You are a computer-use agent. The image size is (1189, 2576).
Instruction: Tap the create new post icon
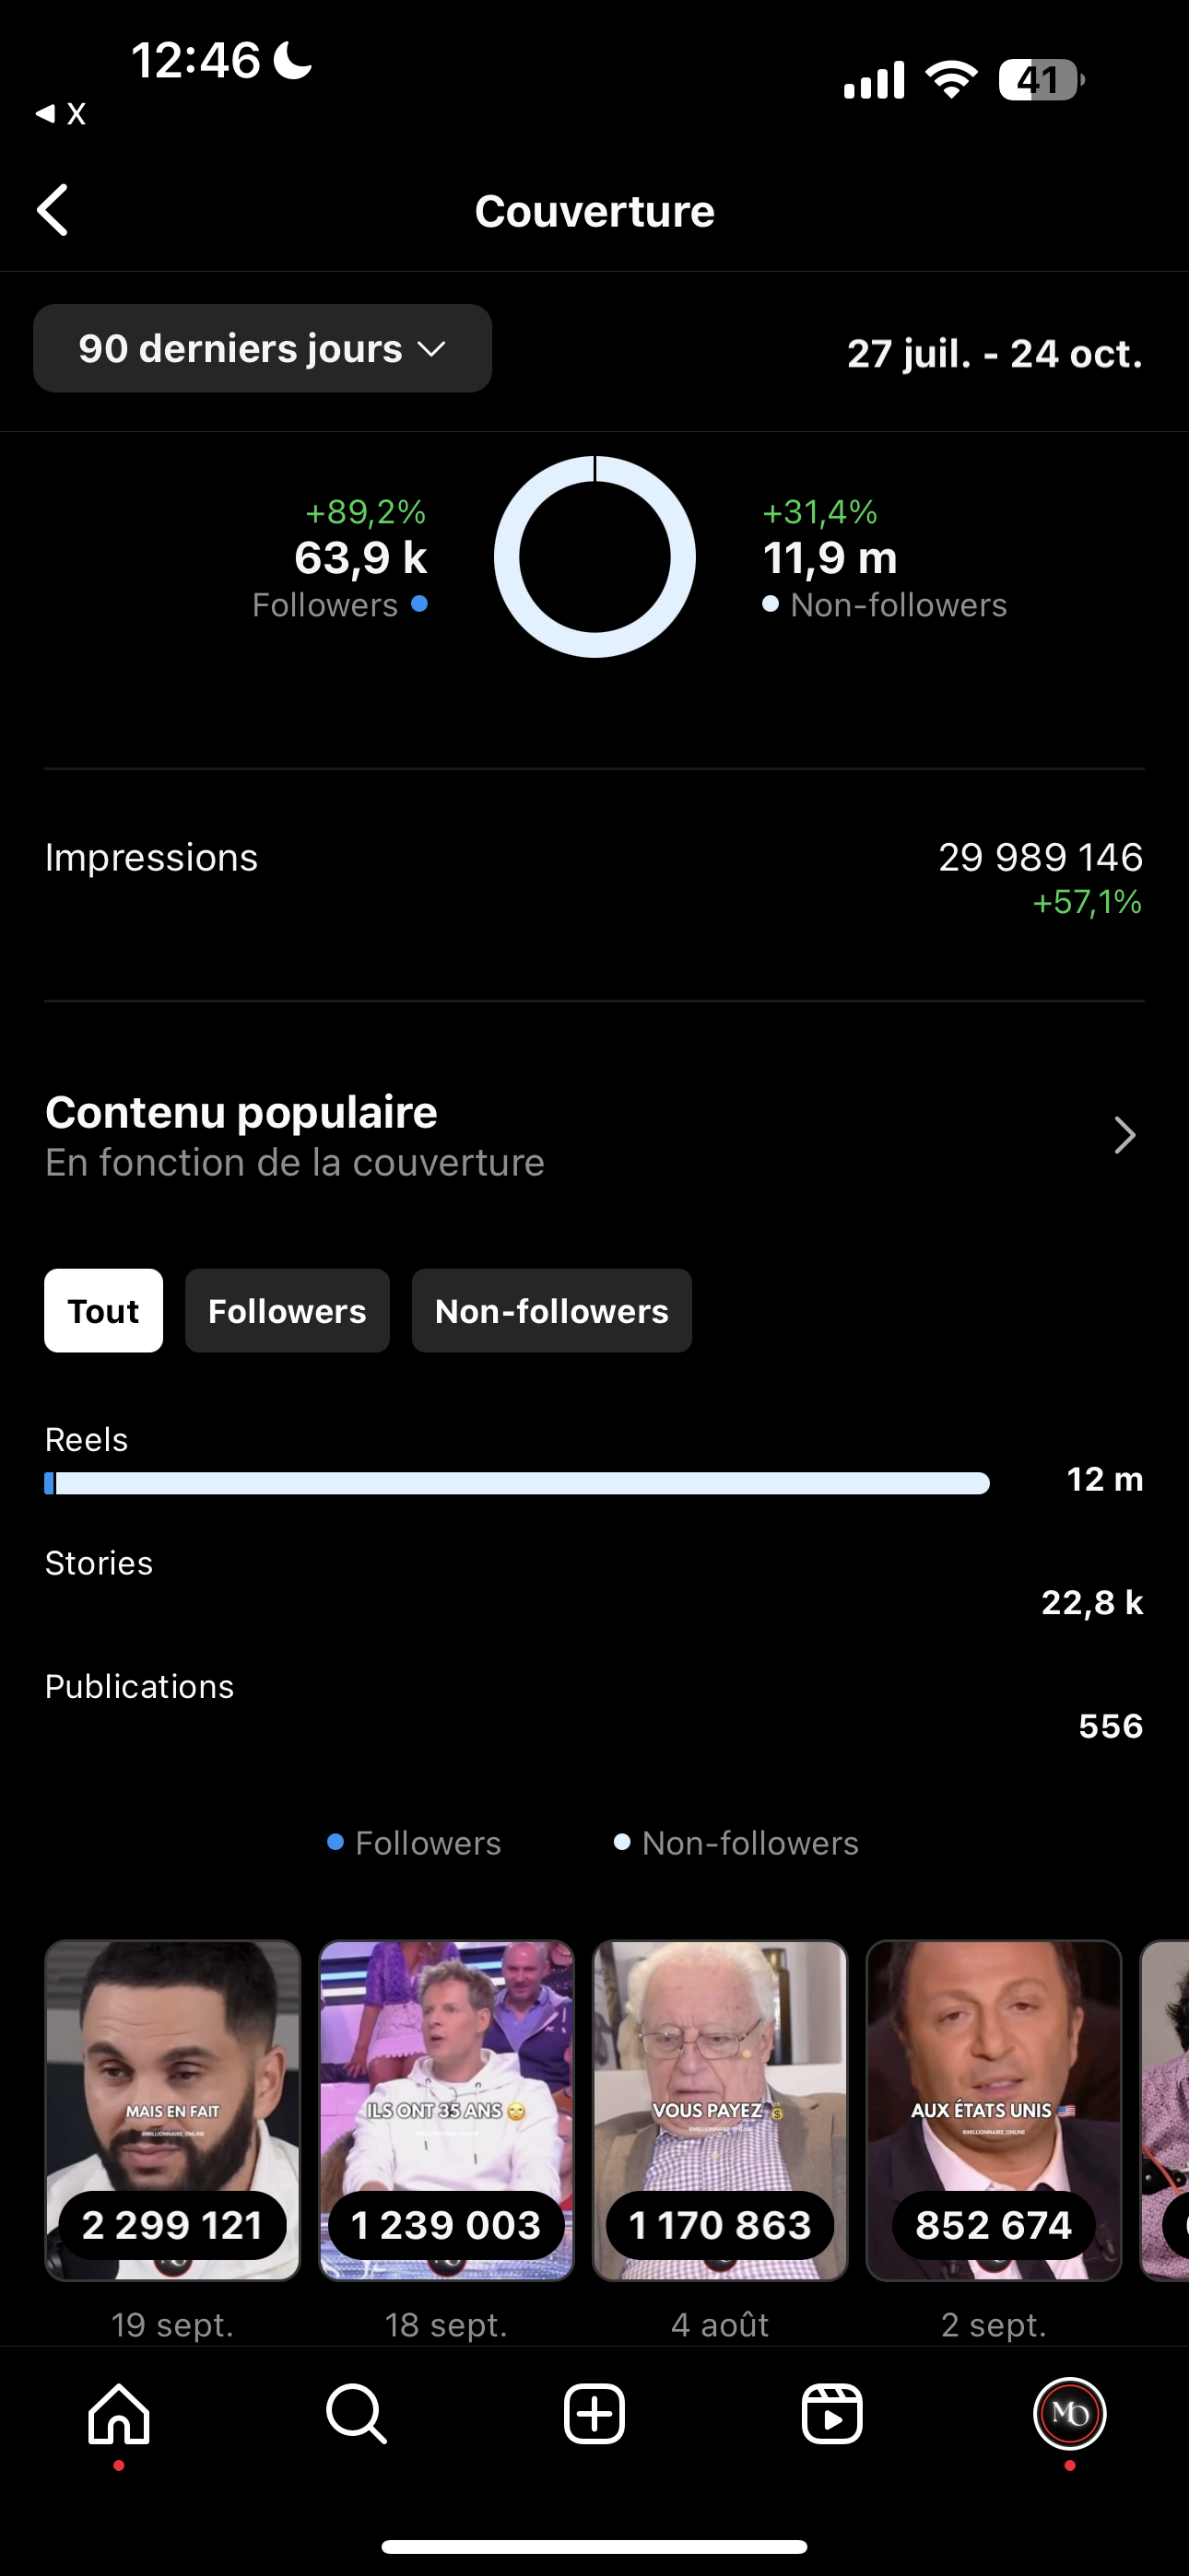click(x=594, y=2414)
